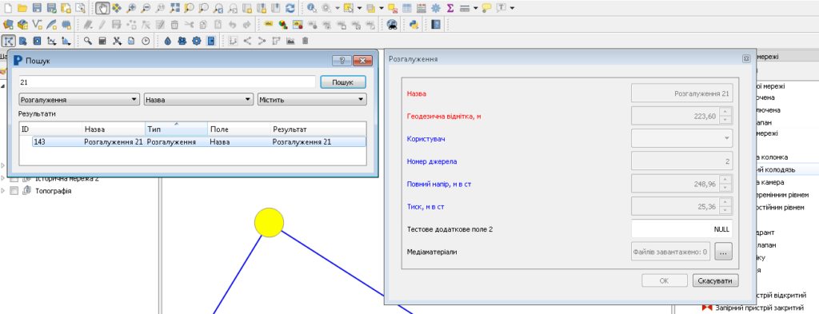Image resolution: width=819 pixels, height=314 pixels.
Task: Create a new project with the blank page icon
Action: 7,8
